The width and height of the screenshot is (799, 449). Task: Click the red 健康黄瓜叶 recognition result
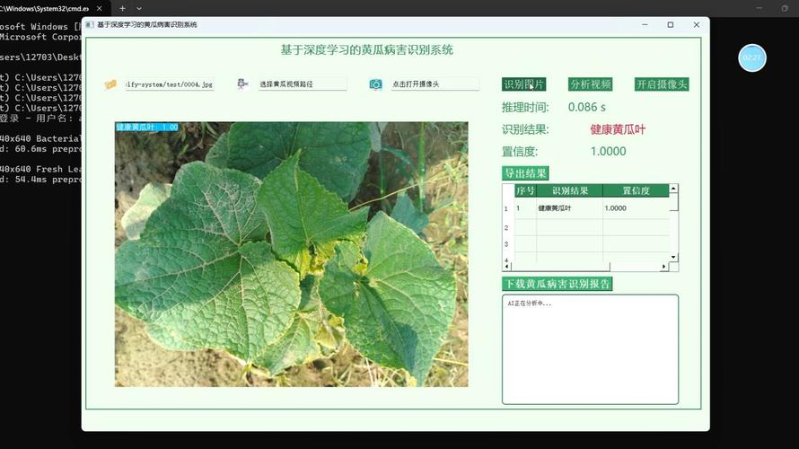click(x=618, y=129)
